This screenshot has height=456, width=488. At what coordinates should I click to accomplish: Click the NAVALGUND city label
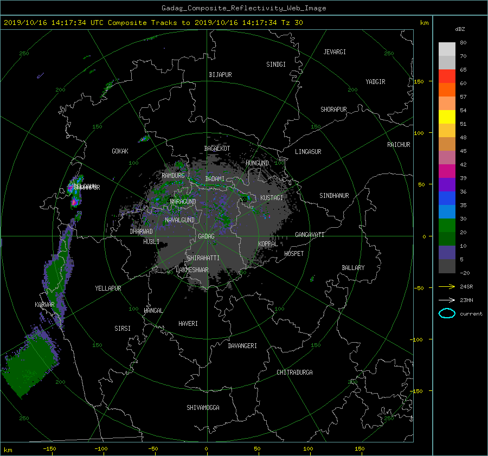tap(179, 220)
